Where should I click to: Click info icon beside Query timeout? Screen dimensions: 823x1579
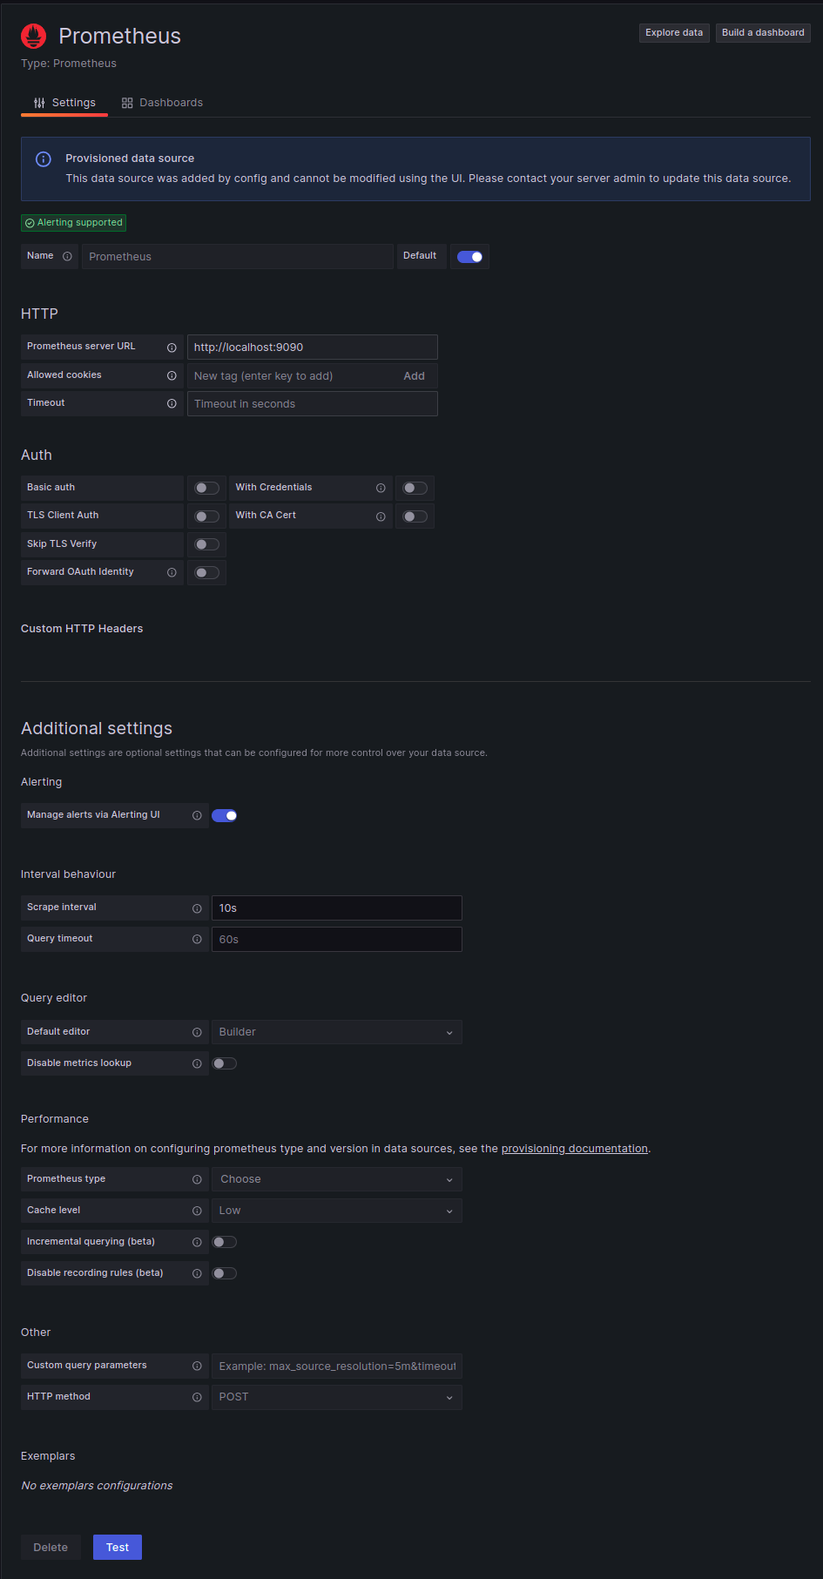pos(197,939)
